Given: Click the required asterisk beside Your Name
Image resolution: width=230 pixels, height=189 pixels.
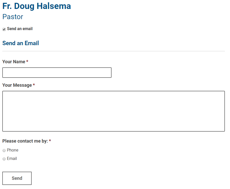Looking at the screenshot, I should pos(27,62).
